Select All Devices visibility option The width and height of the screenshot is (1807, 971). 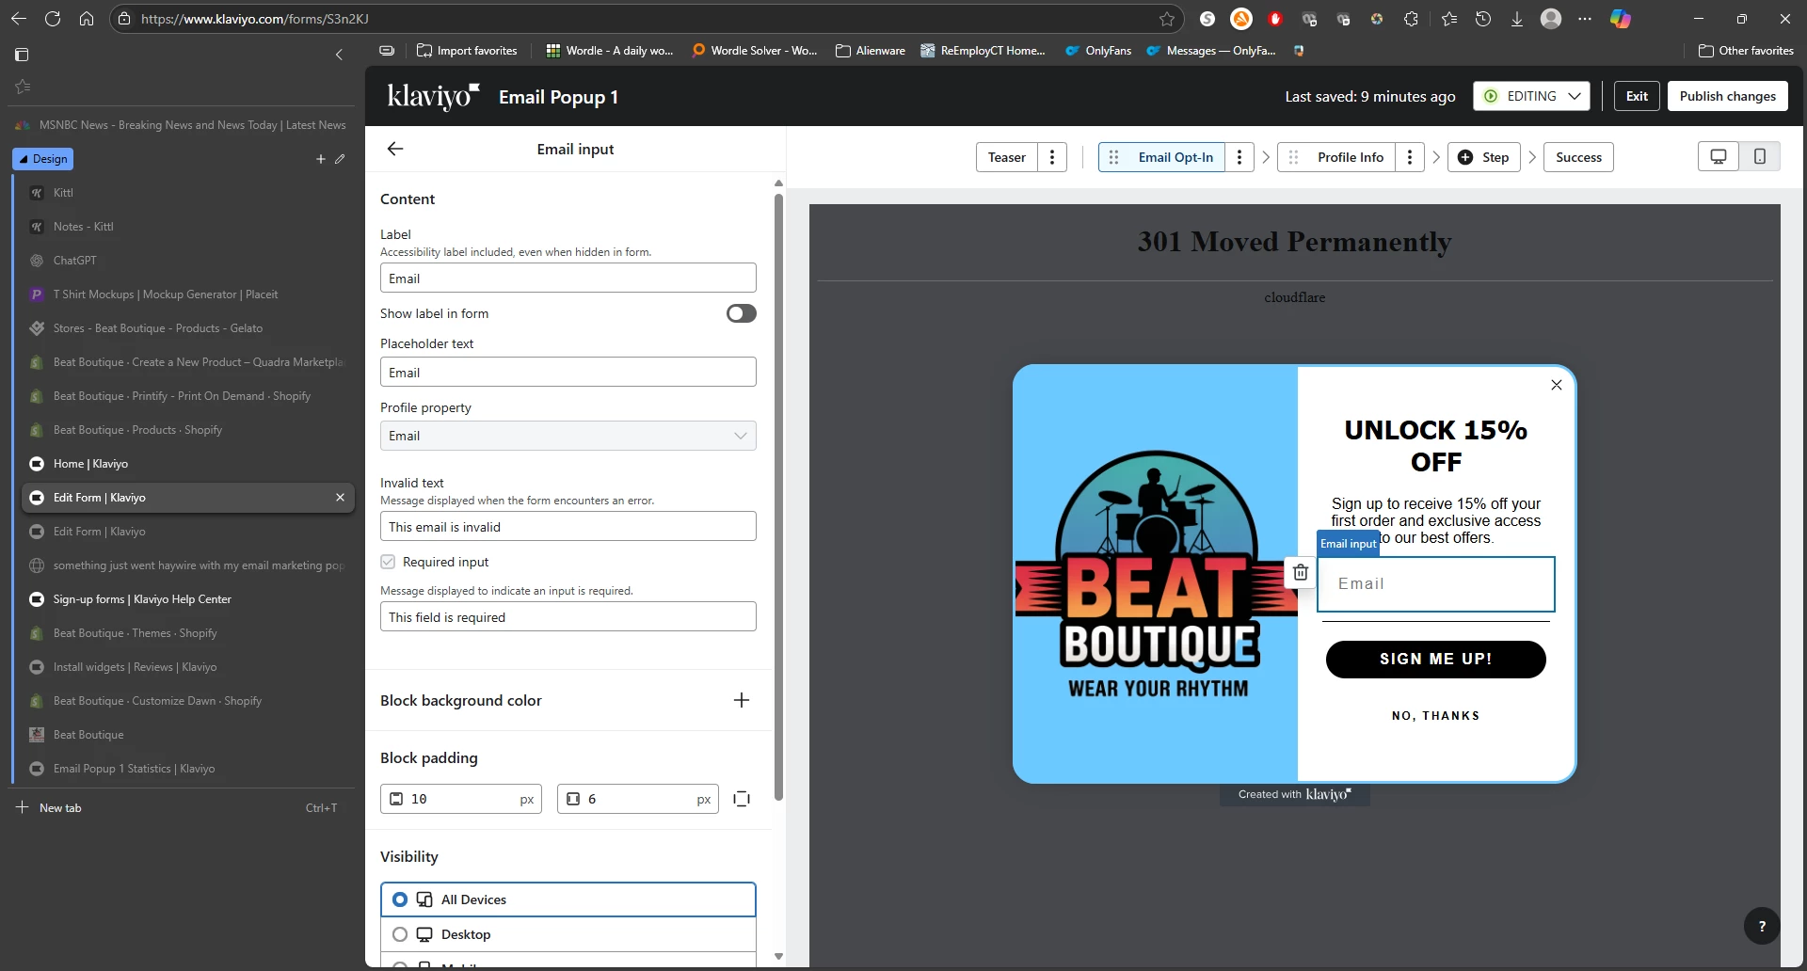tap(568, 899)
